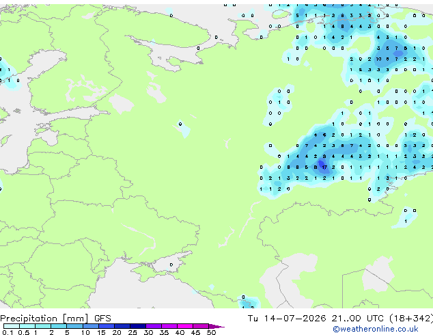Click the 1–2 mm legend color box

[x=43, y=326]
